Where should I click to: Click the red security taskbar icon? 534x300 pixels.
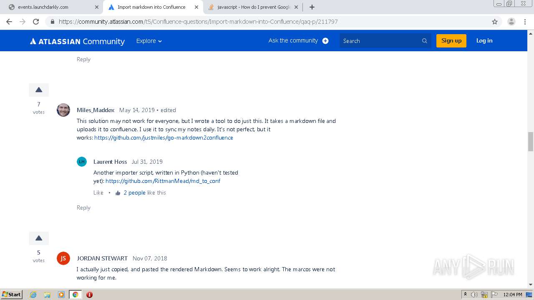click(89, 295)
